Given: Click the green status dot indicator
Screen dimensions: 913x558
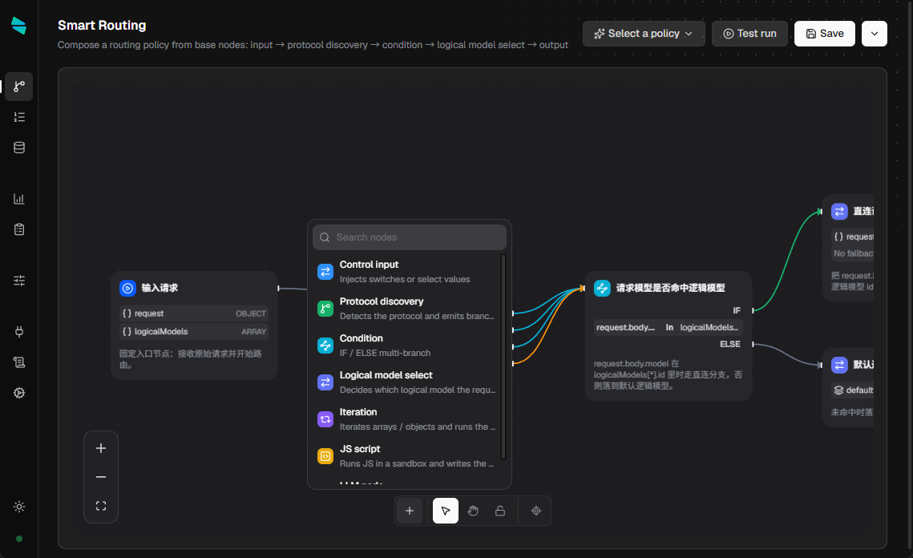Looking at the screenshot, I should [19, 539].
